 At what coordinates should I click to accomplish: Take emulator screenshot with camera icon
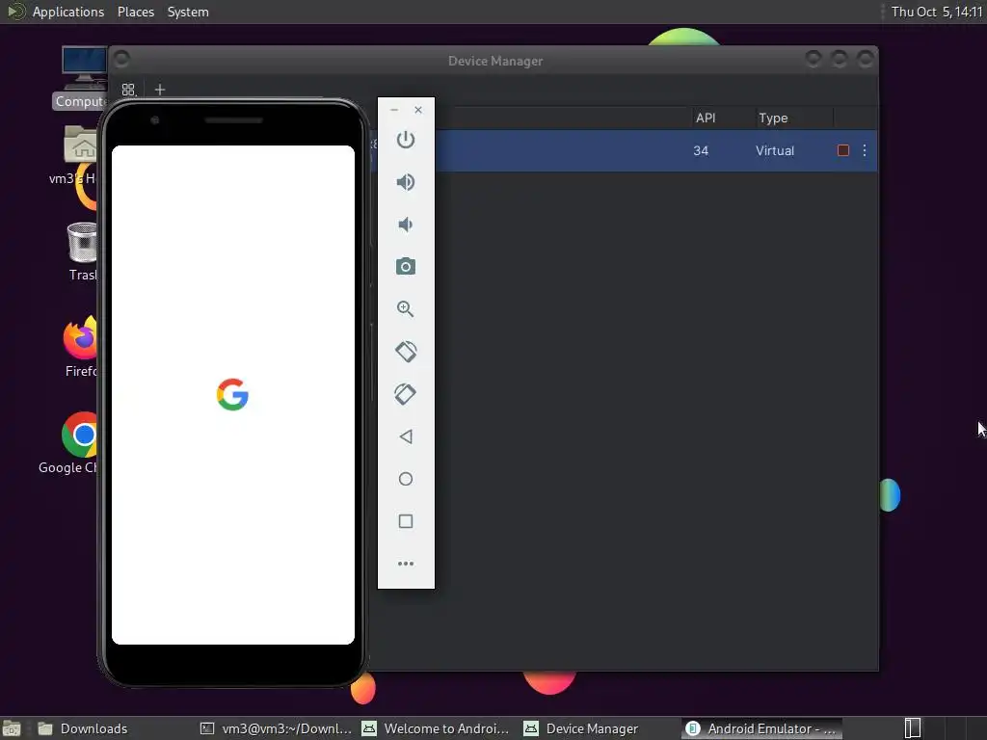[406, 267]
